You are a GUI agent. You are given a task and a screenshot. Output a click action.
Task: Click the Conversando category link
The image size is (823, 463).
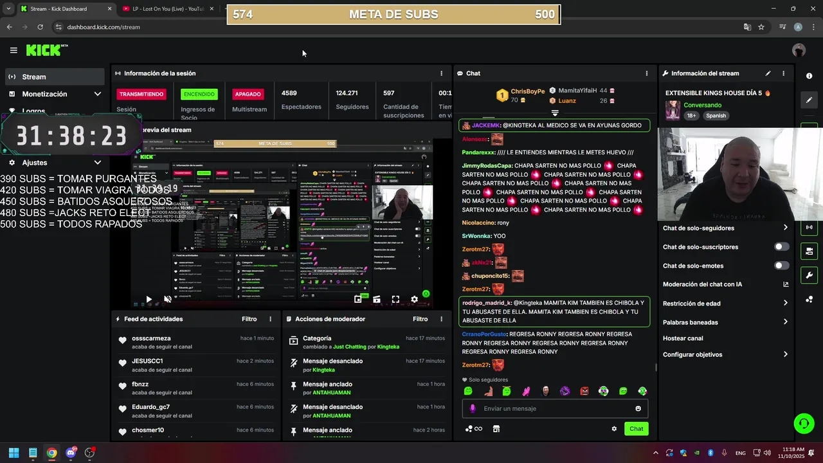tap(702, 105)
